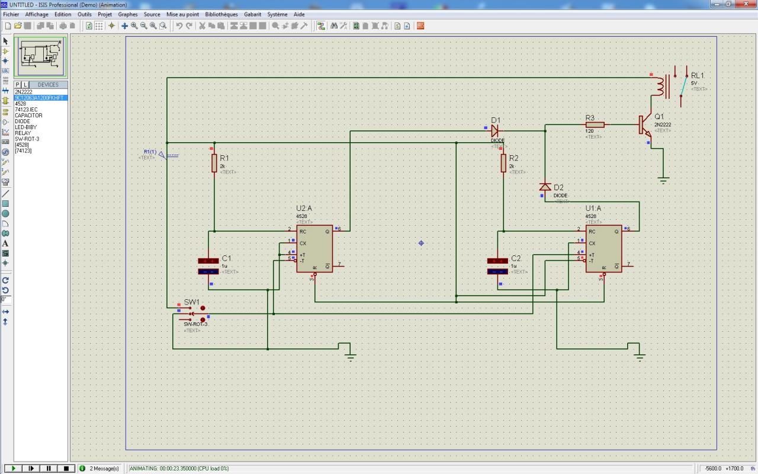Screen dimensions: 758x474
Task: Open the Bibliothèques menu
Action: 221,14
